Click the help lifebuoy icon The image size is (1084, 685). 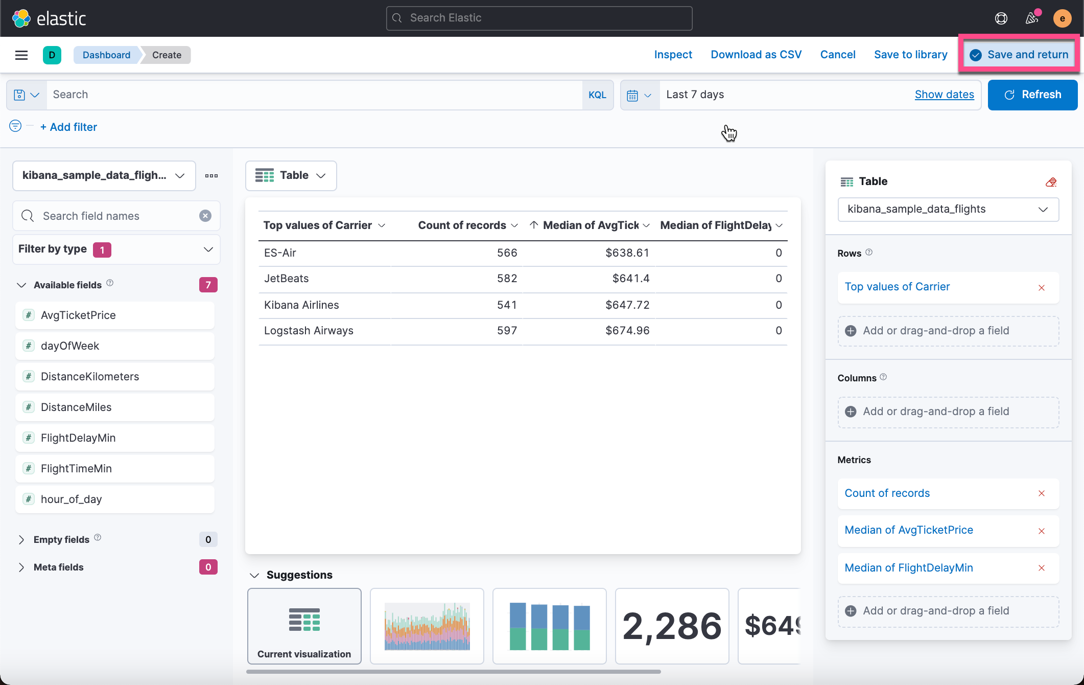pyautogui.click(x=1001, y=18)
